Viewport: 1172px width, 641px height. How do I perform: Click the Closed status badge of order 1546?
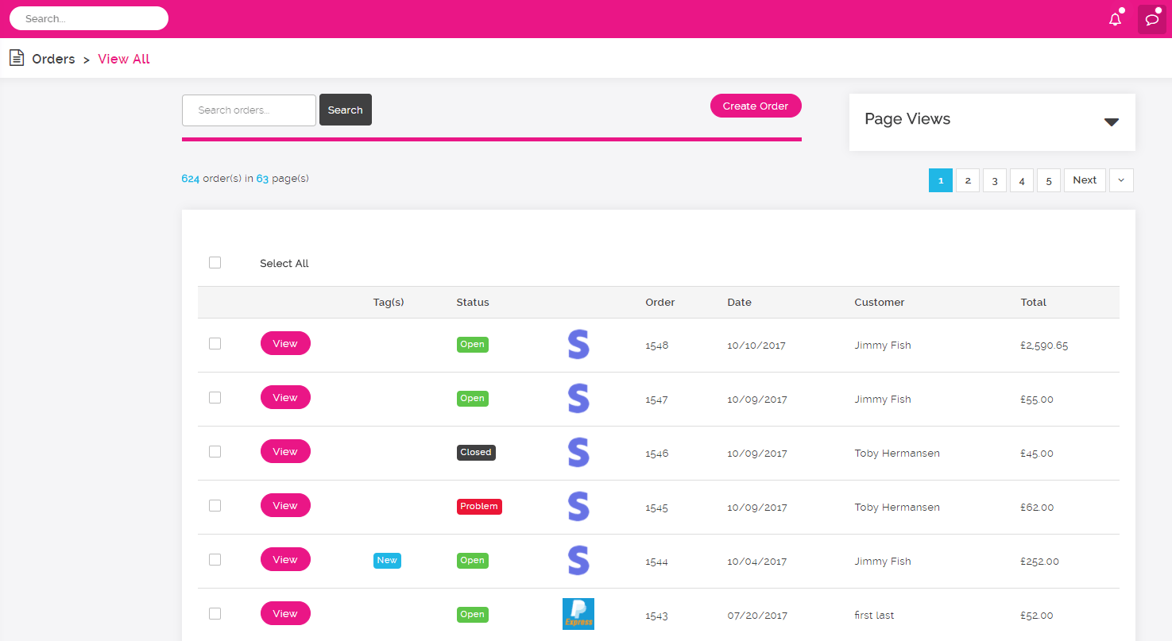coord(476,452)
